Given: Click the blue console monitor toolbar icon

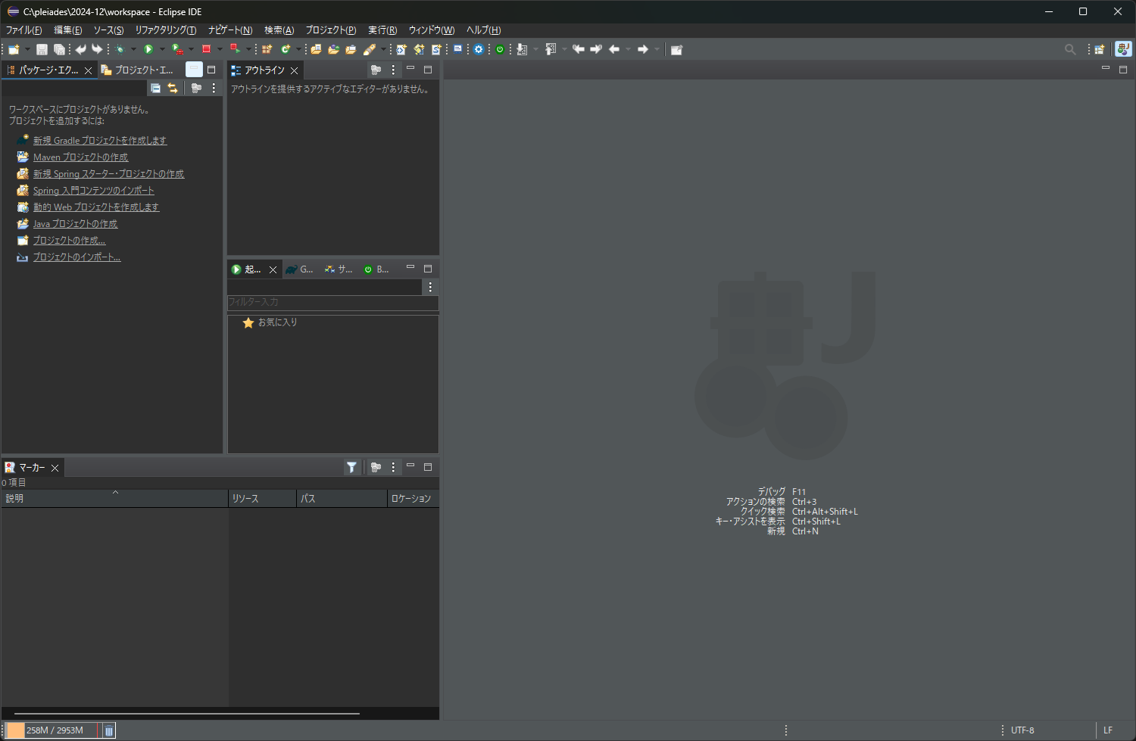Looking at the screenshot, I should coord(457,48).
